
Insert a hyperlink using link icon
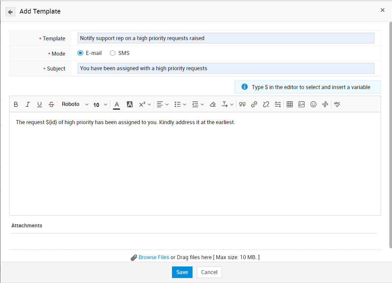(x=254, y=104)
